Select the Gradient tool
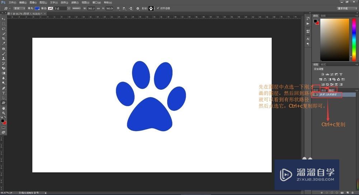Image resolution: width=359 pixels, height=195 pixels. click(4, 73)
